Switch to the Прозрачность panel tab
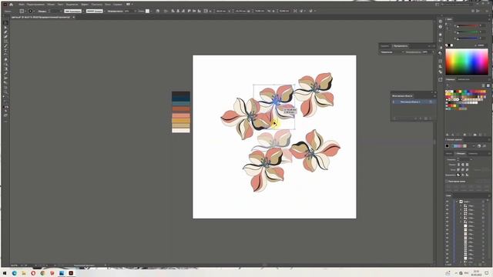493x277 pixels. coord(401,46)
